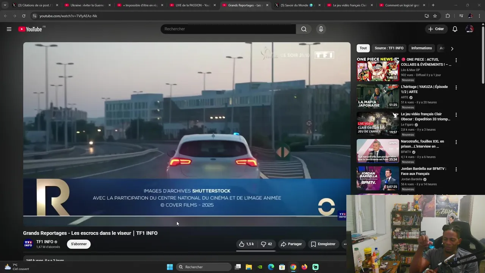Screen dimensions: 485x273
Task: Launch Firefox from taskbar
Action: pos(304,267)
